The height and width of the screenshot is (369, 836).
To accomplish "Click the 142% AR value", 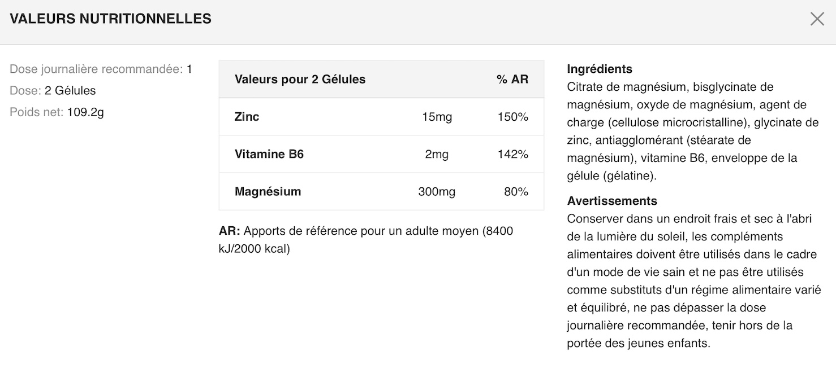I will (512, 154).
